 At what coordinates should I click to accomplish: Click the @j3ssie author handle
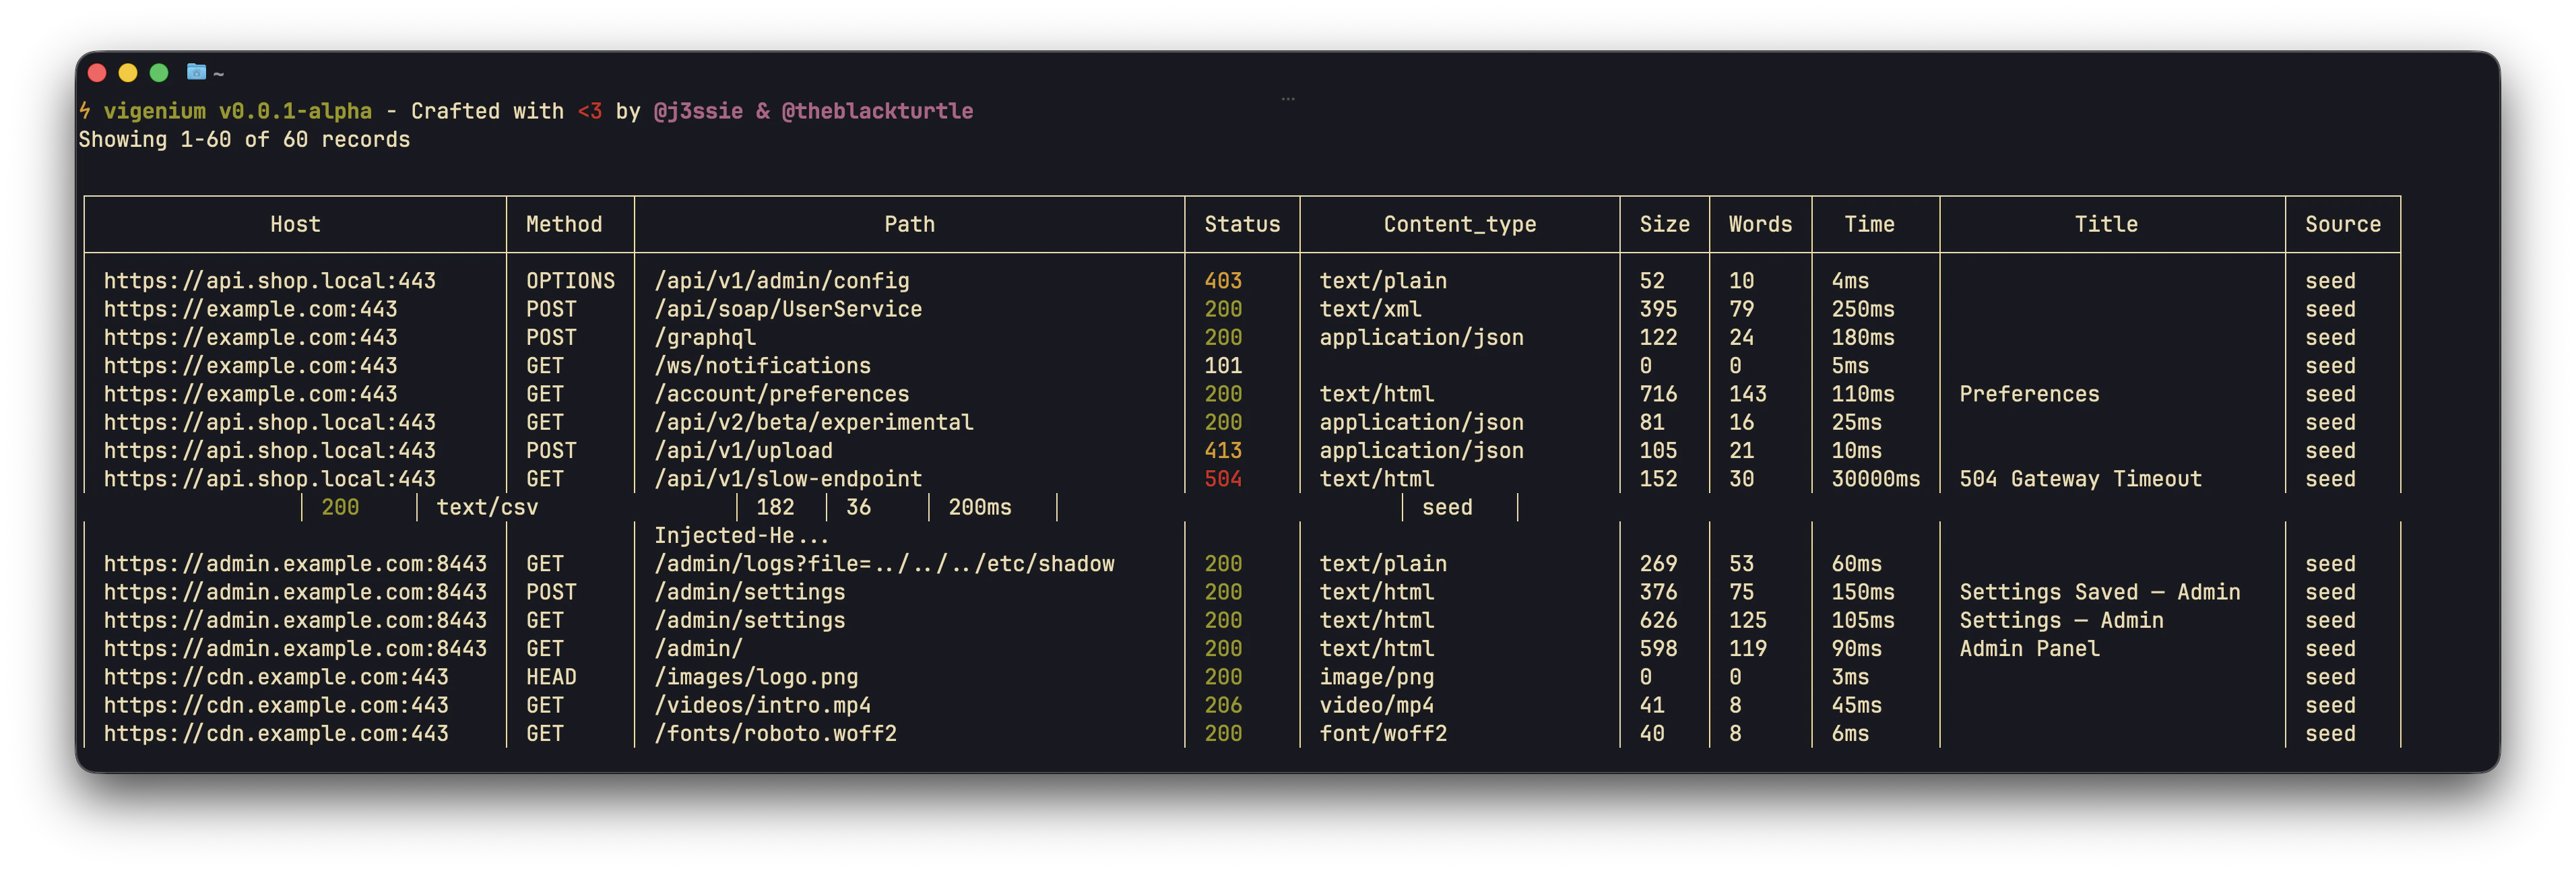pyautogui.click(x=698, y=111)
